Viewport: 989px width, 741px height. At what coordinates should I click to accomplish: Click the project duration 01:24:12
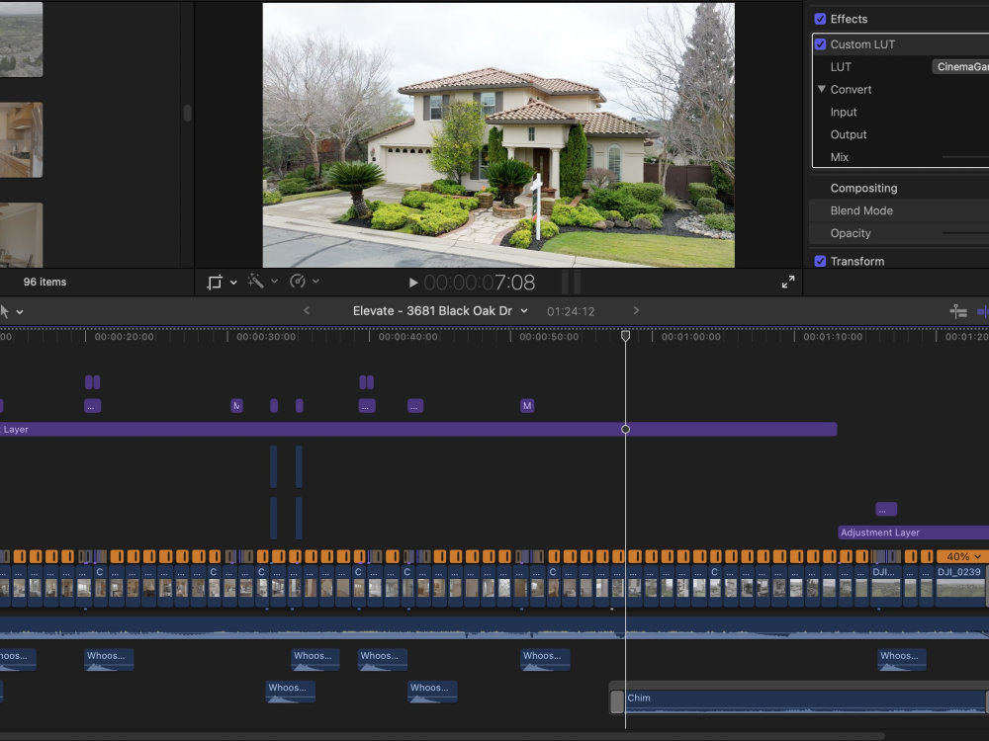[x=571, y=311]
